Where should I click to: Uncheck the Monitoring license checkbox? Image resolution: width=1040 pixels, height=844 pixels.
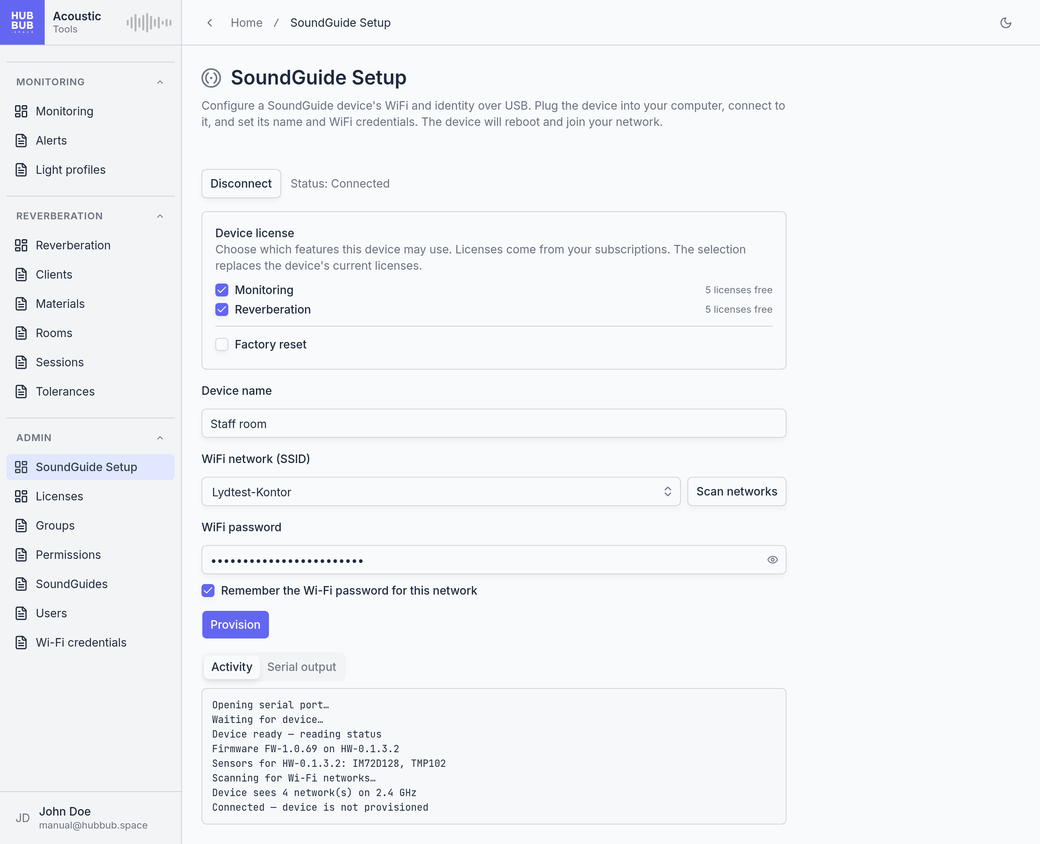click(222, 290)
